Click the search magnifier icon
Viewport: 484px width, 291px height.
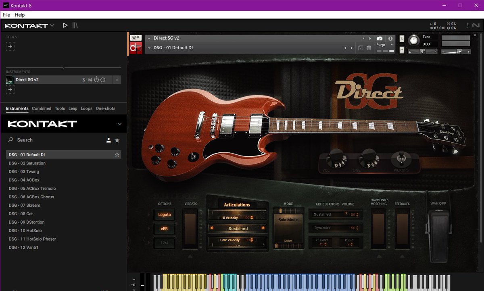[10, 140]
